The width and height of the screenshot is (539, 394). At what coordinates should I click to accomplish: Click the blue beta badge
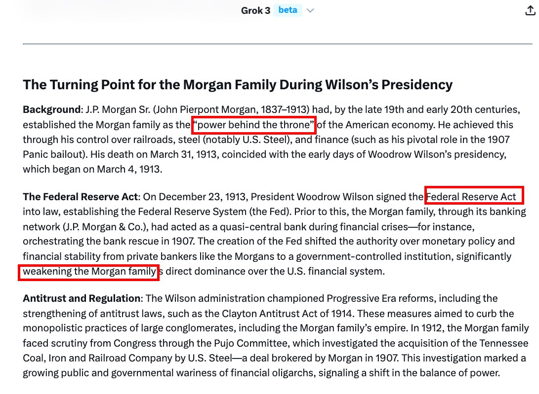tap(287, 10)
